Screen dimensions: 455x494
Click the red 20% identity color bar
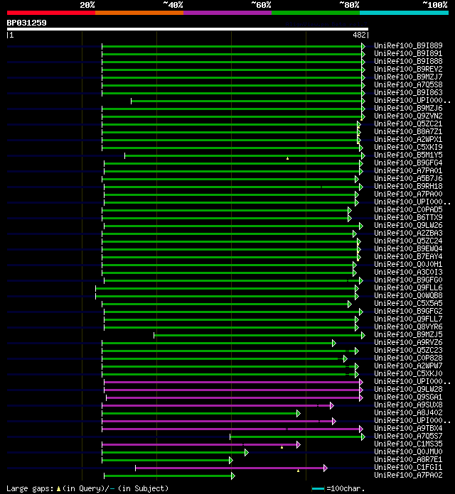pos(51,13)
